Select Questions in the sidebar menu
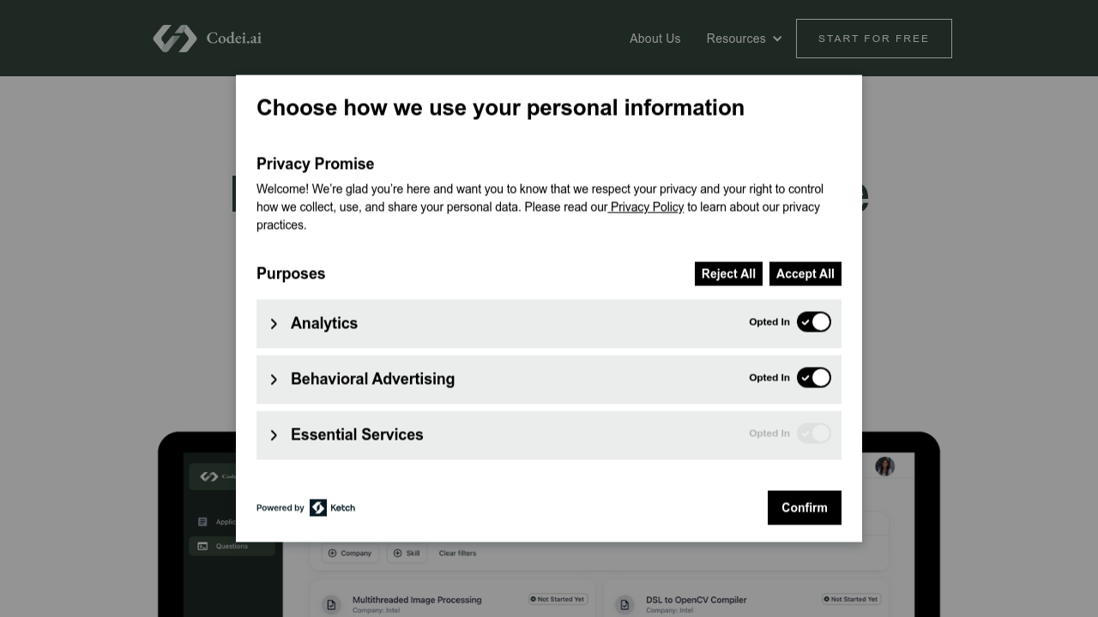 231,546
